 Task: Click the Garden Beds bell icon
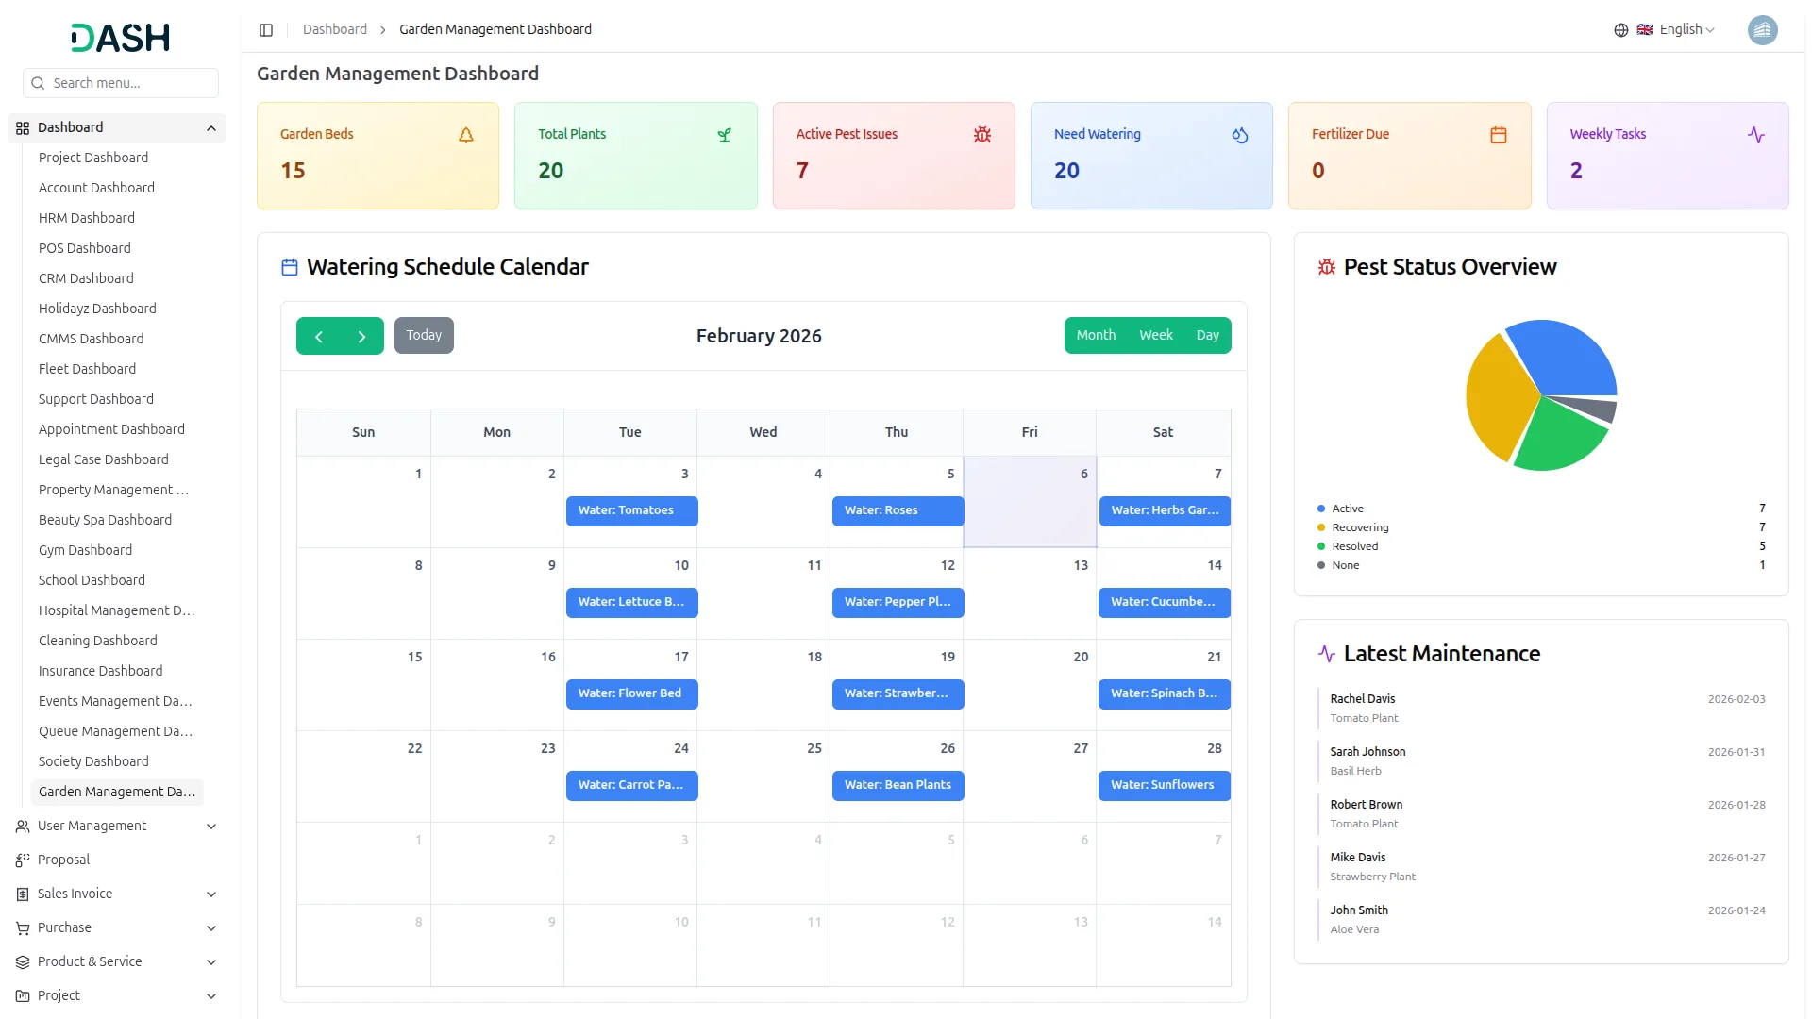466,135
